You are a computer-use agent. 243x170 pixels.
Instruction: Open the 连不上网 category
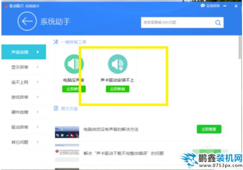[24, 82]
